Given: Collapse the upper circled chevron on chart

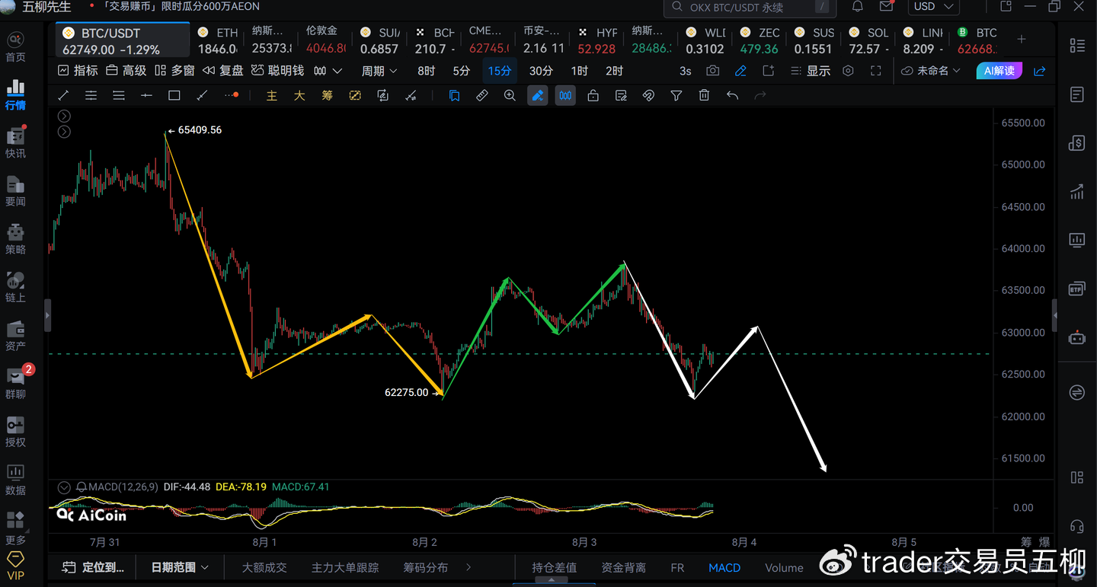Looking at the screenshot, I should [x=64, y=116].
